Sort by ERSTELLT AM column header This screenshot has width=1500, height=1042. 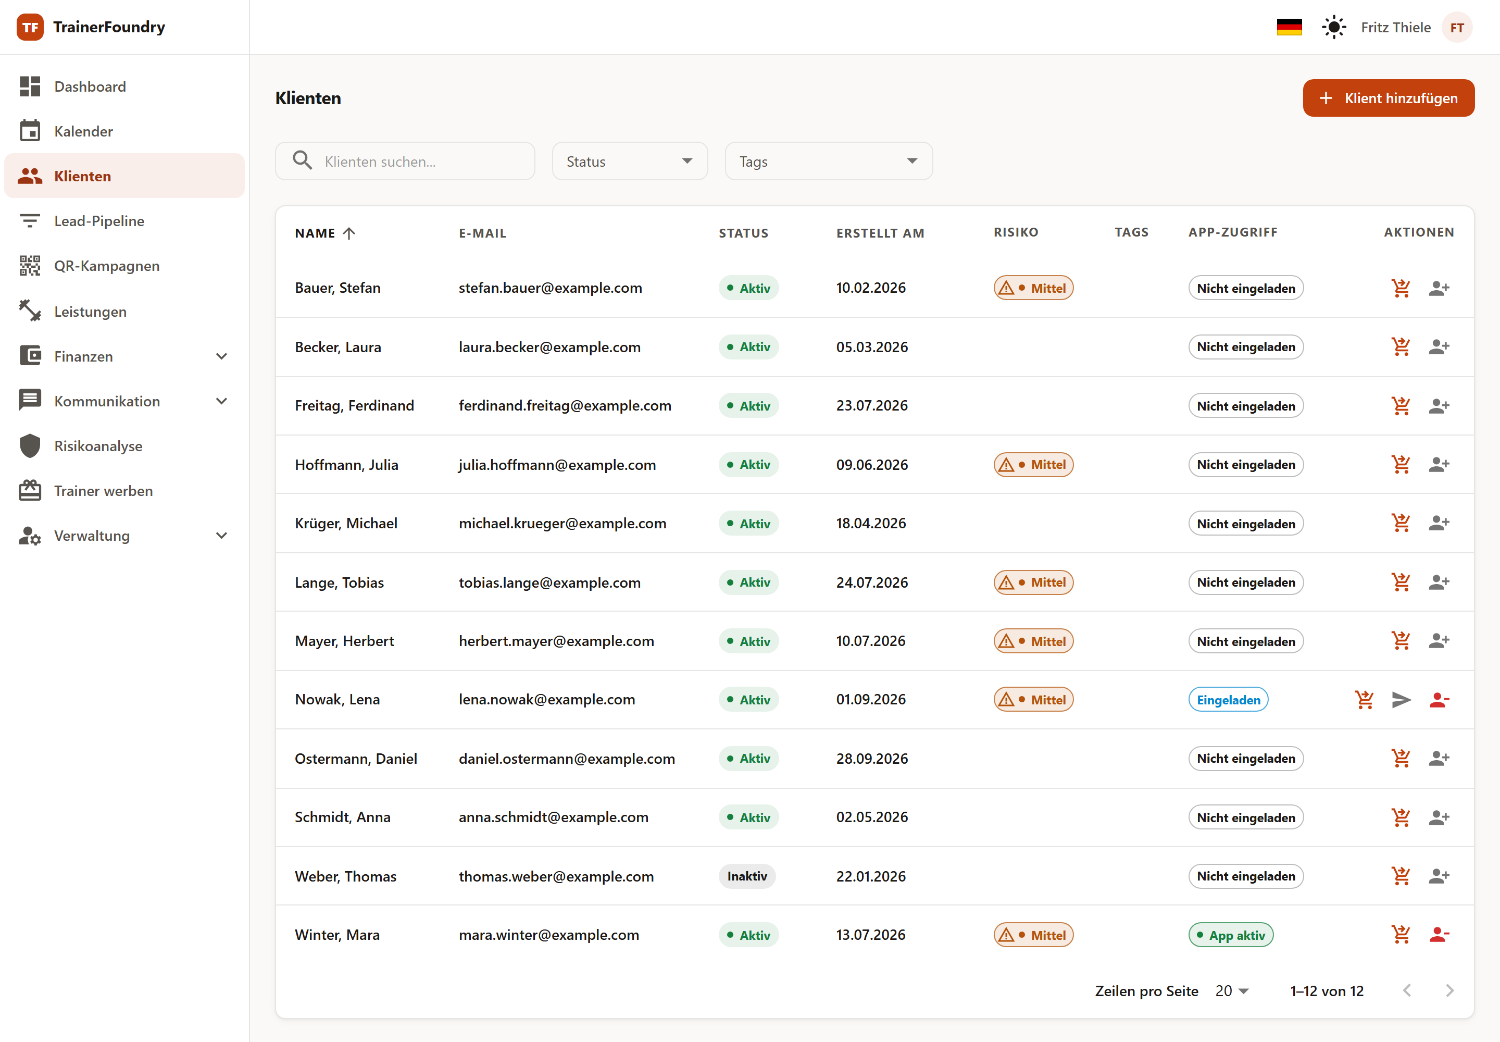[x=880, y=233]
